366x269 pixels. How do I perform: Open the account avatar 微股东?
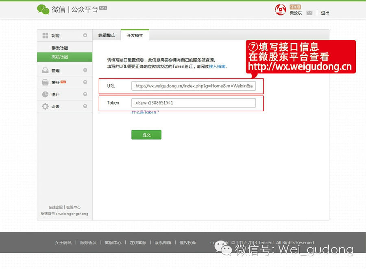coord(280,10)
